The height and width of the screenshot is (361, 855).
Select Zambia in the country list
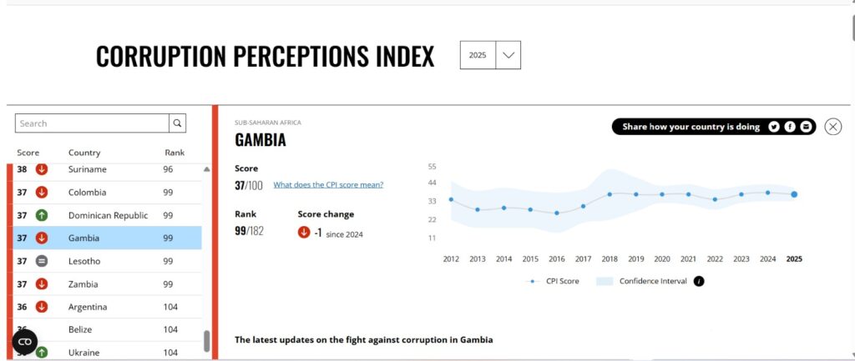point(83,284)
